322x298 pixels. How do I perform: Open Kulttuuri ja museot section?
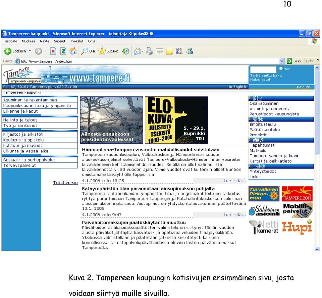[40, 145]
